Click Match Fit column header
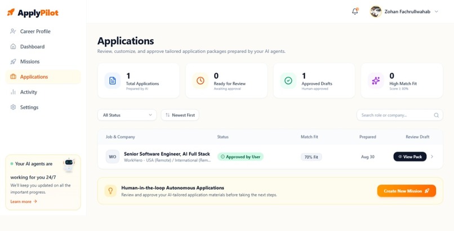Image resolution: width=454 pixels, height=231 pixels. tap(309, 137)
